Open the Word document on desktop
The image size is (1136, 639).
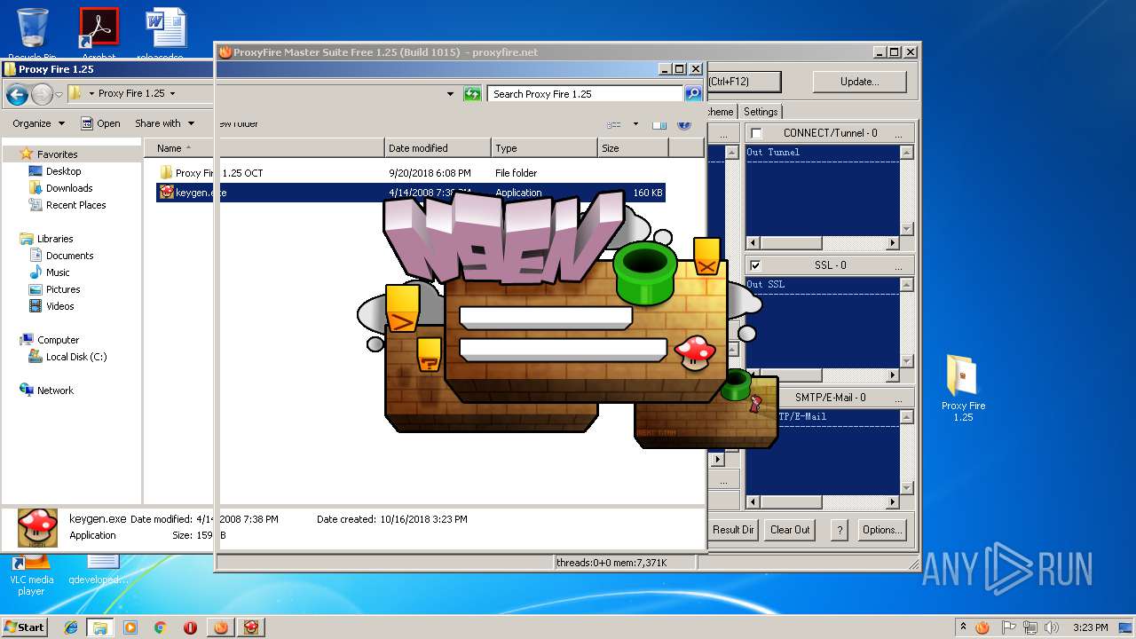click(166, 34)
